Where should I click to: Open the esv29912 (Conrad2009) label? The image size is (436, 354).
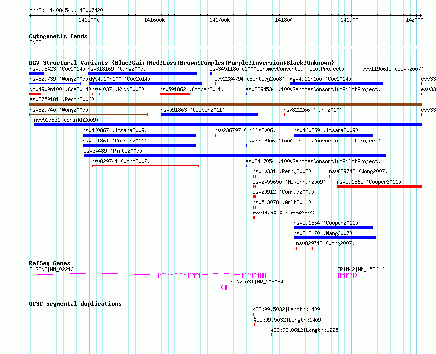[283, 192]
